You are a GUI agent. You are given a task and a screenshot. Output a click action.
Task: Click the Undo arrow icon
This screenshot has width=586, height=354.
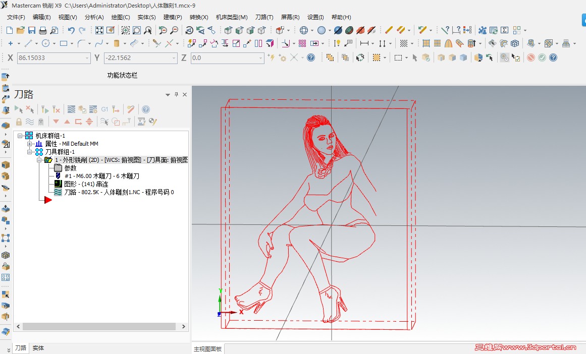pyautogui.click(x=71, y=30)
